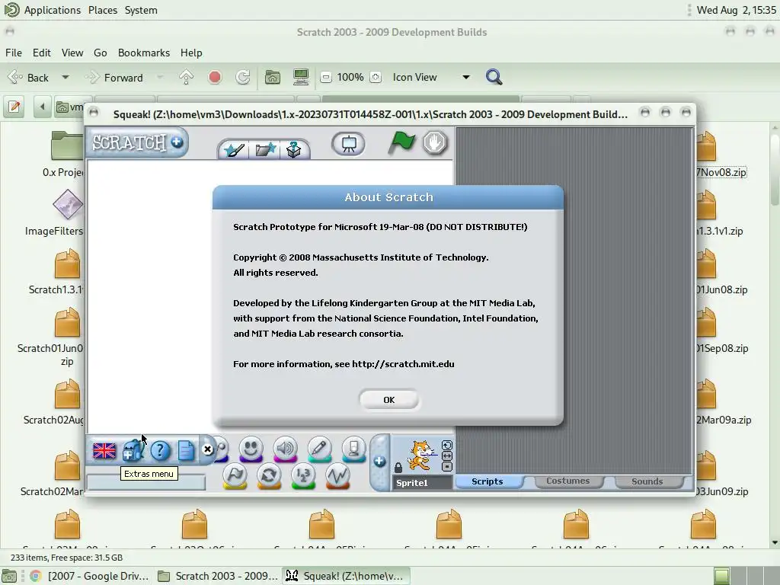Open System menu in top panel
780x585 pixels.
(141, 10)
